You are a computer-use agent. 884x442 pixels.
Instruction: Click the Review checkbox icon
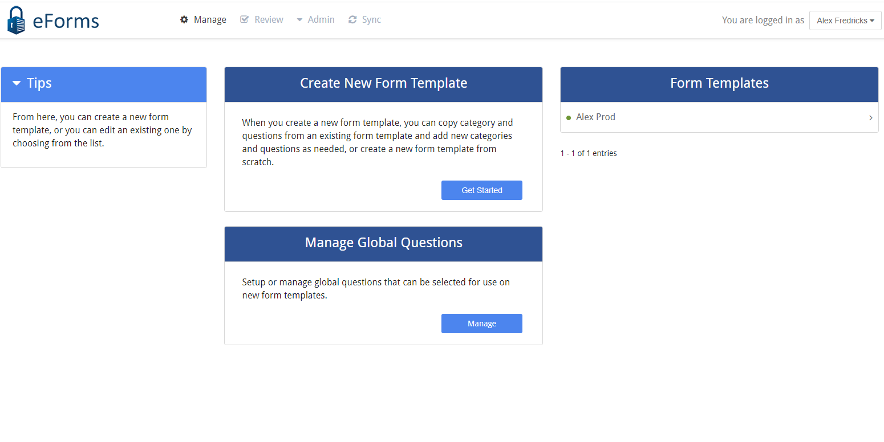(x=244, y=20)
